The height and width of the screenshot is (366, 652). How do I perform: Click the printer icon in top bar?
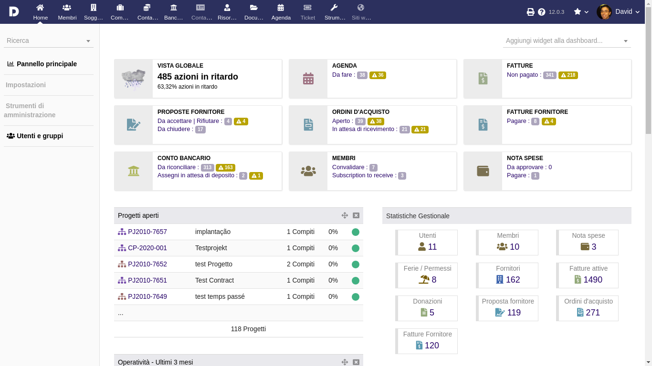(530, 12)
